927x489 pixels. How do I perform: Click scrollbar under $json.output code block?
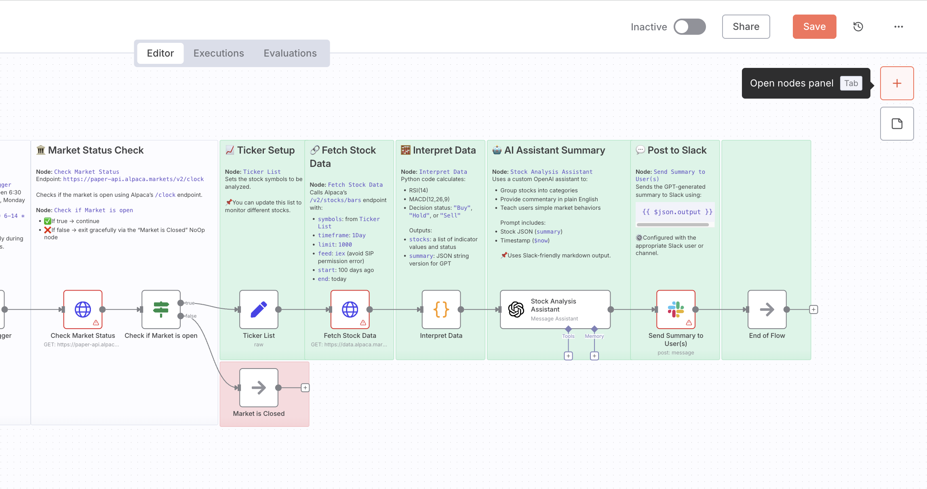pyautogui.click(x=672, y=225)
